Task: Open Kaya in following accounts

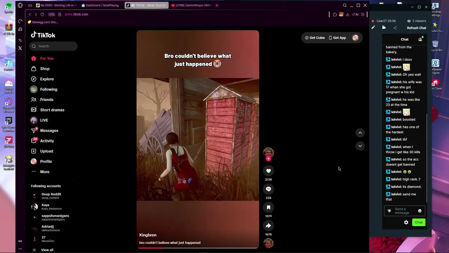Action: 47,207
